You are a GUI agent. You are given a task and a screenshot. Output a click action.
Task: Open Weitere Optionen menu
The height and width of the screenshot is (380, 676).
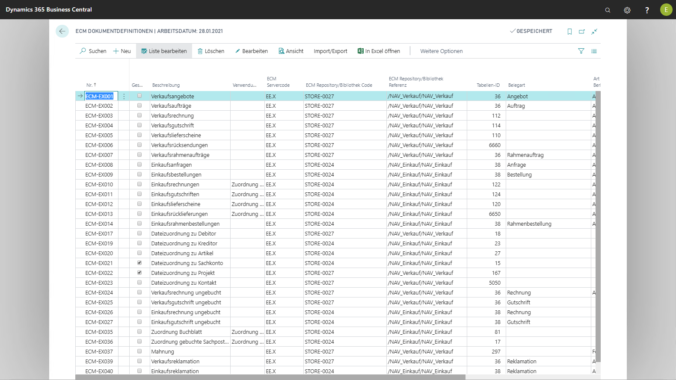pyautogui.click(x=441, y=51)
